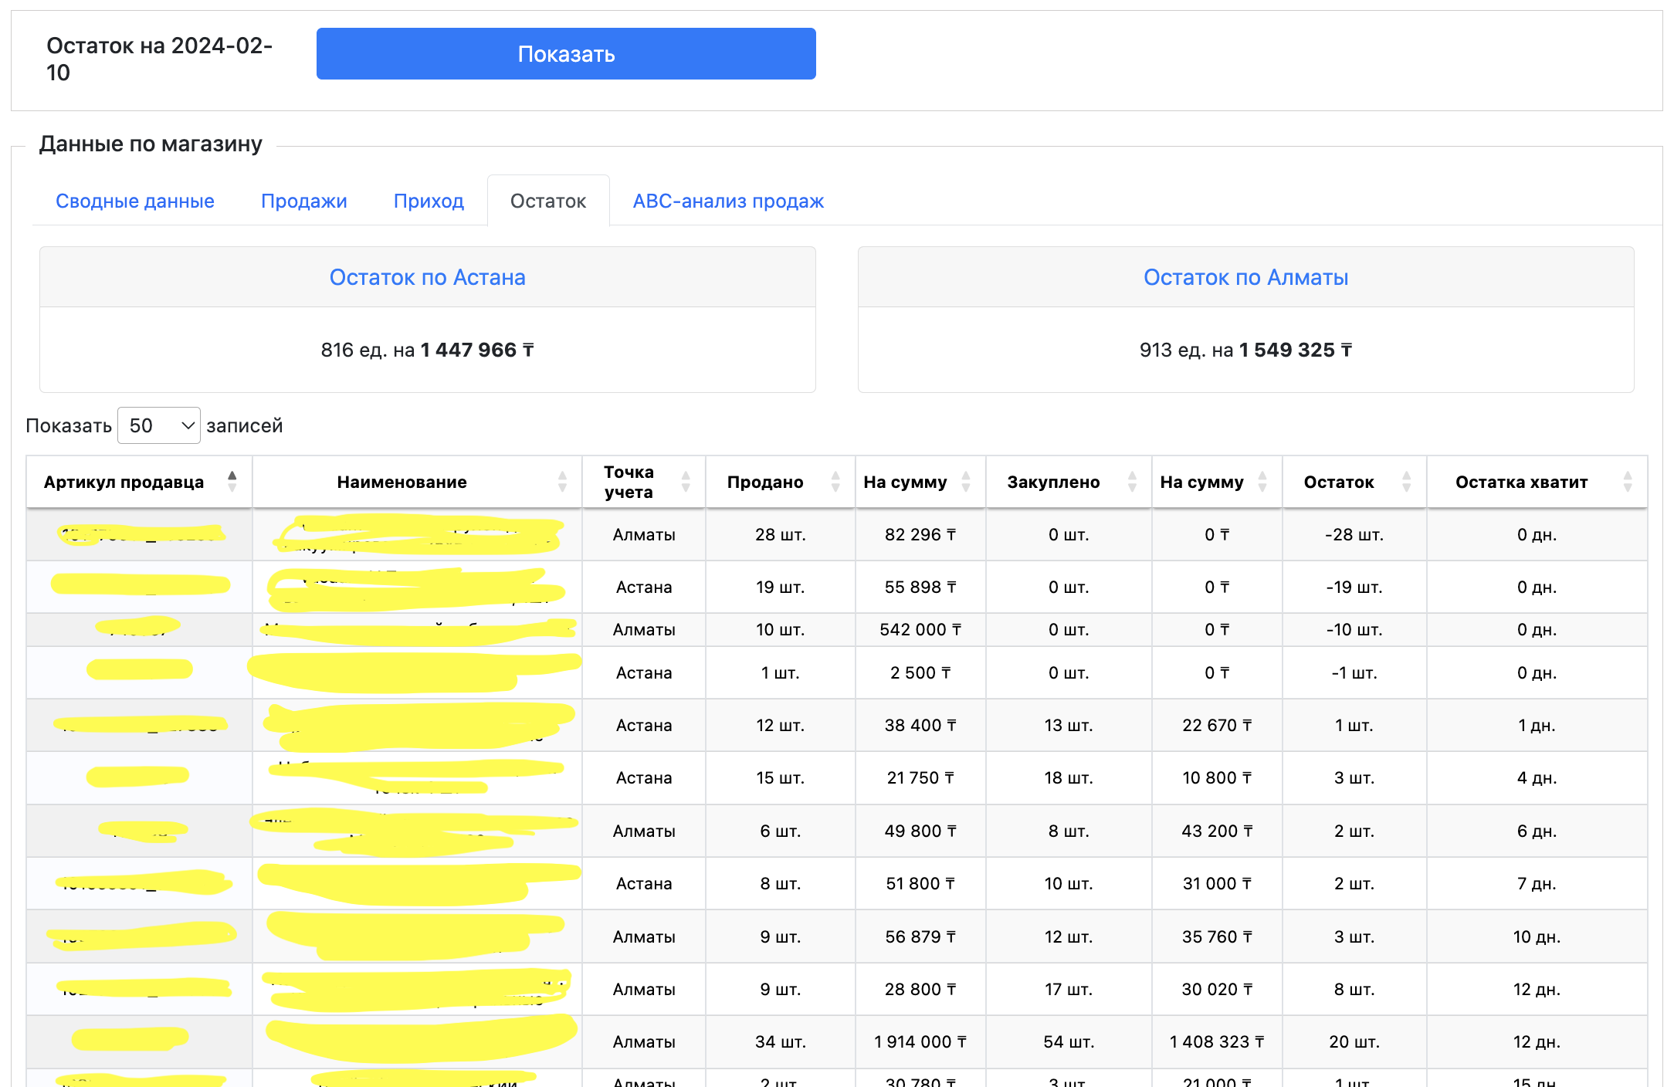The width and height of the screenshot is (1674, 1087).
Task: Click the 15 шт. sold cell
Action: (780, 777)
